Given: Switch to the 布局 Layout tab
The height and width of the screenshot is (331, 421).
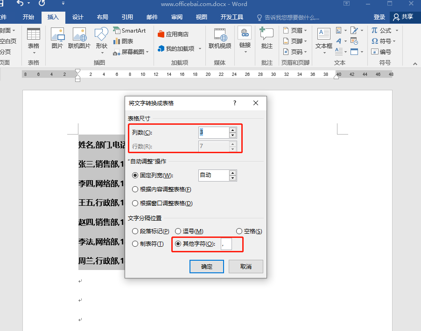Looking at the screenshot, I should 103,17.
